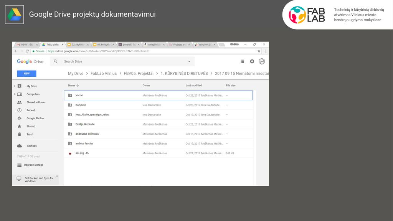Select the Ieva_Akvile_apzvalgos_ratas folder row

coord(159,115)
